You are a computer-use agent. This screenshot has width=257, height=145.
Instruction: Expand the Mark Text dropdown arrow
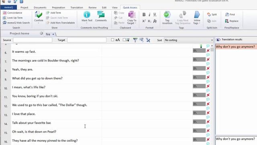87,23
